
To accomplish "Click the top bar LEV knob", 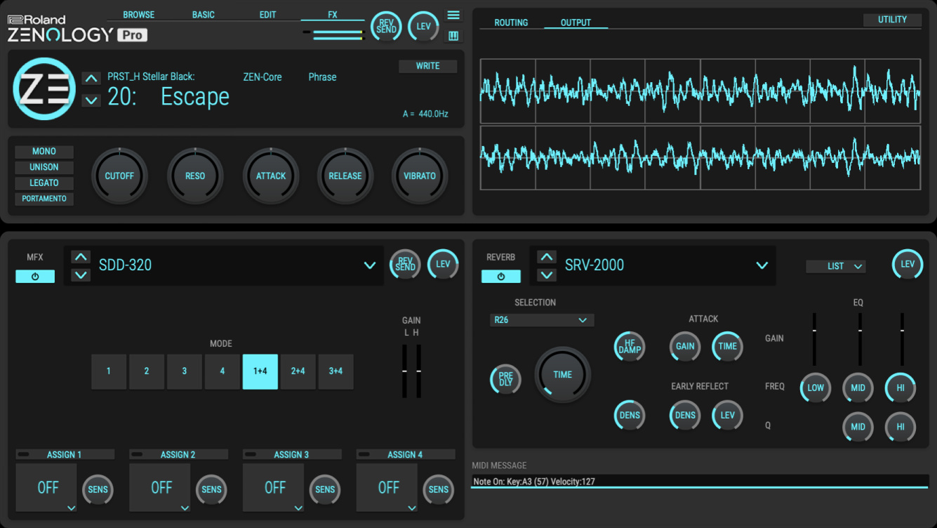I will pos(423,27).
